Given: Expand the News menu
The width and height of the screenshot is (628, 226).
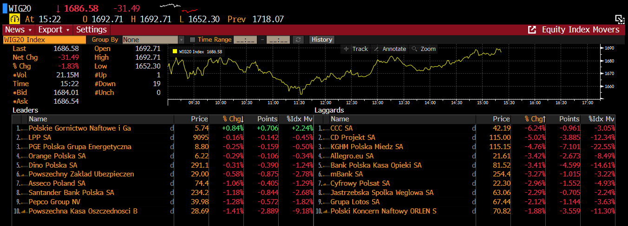Looking at the screenshot, I should pyautogui.click(x=18, y=30).
